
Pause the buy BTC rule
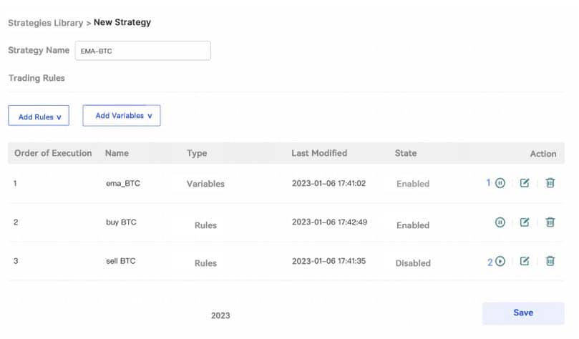click(x=500, y=222)
